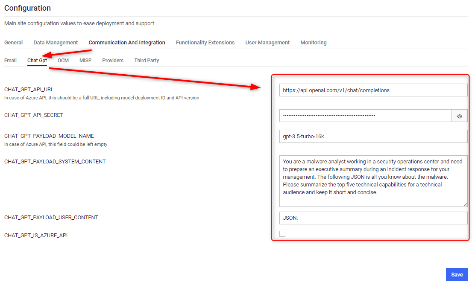Click the 'Main site configuration values' description
This screenshot has width=472, height=285.
[x=79, y=23]
